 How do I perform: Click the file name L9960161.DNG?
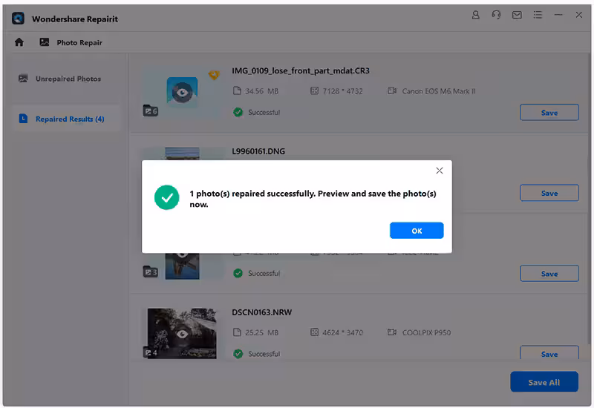pyautogui.click(x=258, y=151)
